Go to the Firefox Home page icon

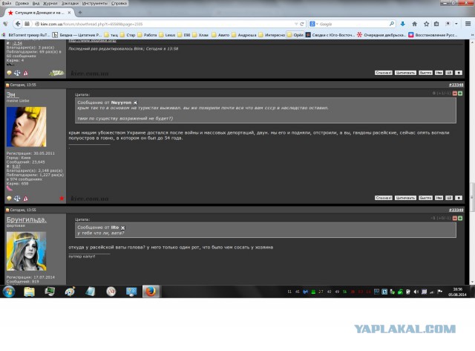click(x=414, y=24)
